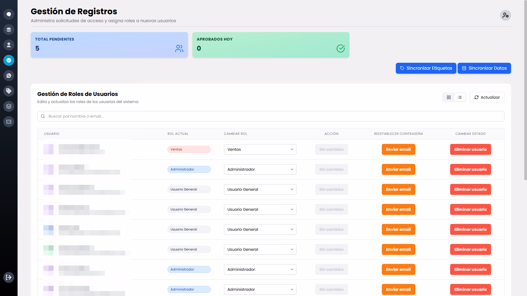Open the user profile sidebar icon
The width and height of the screenshot is (527, 296).
pyautogui.click(x=9, y=45)
